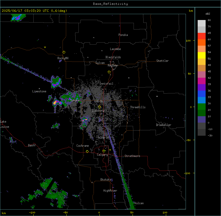Pick the bright green swatch below 30 in the legend
221x216 pixels.
tap(202, 107)
